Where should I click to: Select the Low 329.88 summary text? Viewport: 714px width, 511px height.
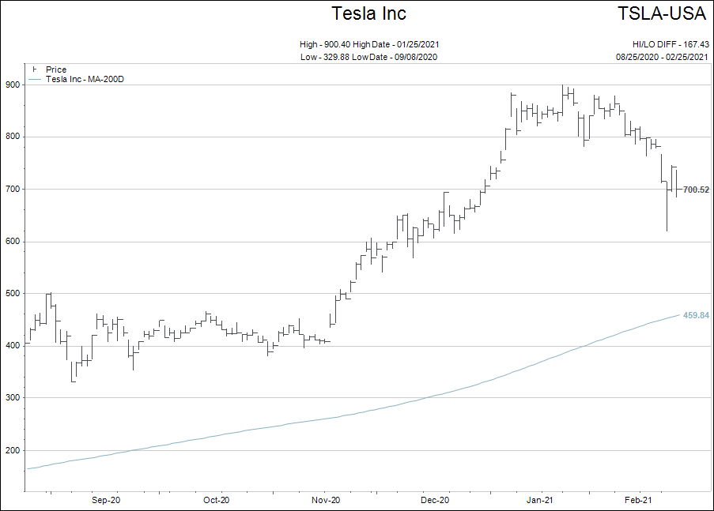pos(368,57)
